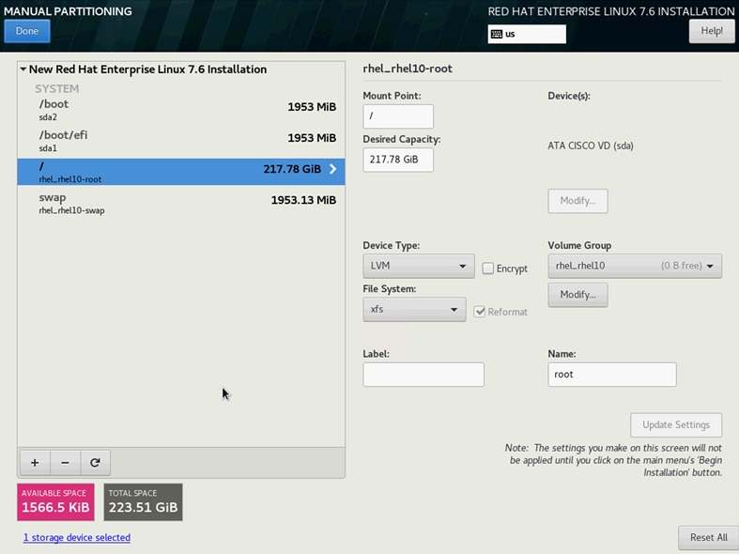Click the remove mount point minus icon
739x554 pixels.
click(x=65, y=463)
